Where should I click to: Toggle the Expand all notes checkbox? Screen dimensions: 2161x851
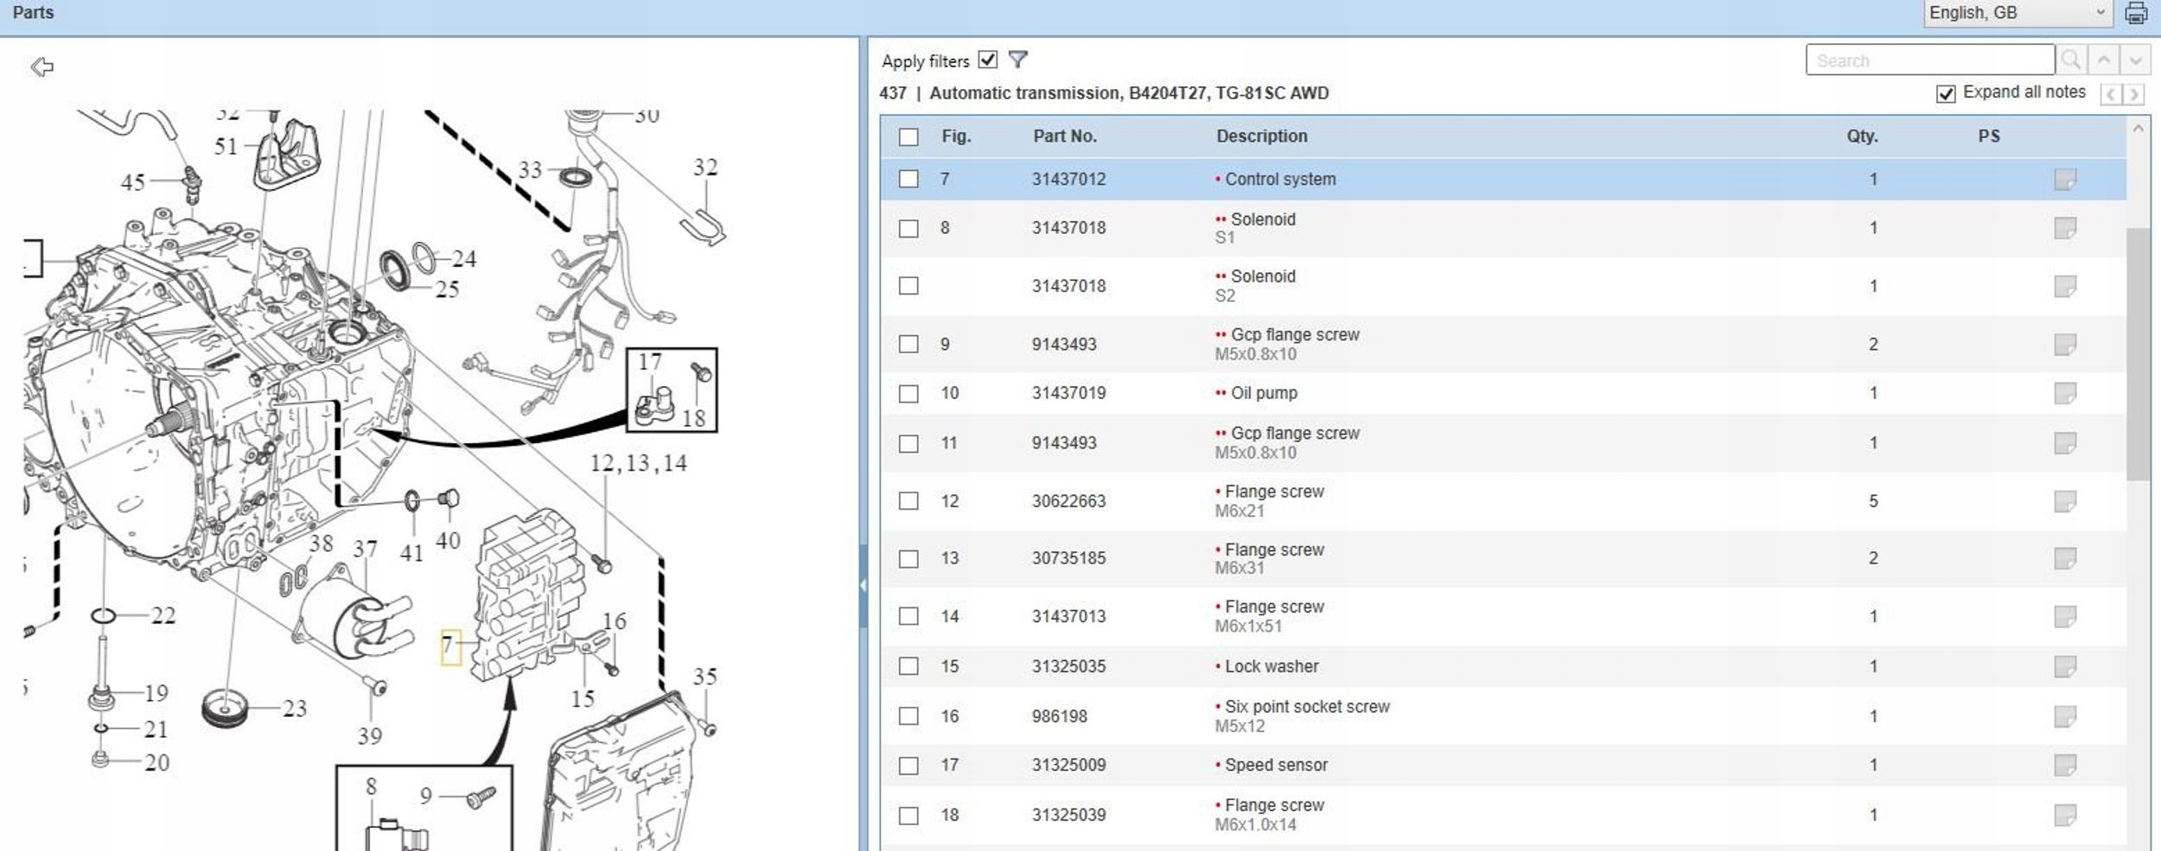[x=1946, y=93]
